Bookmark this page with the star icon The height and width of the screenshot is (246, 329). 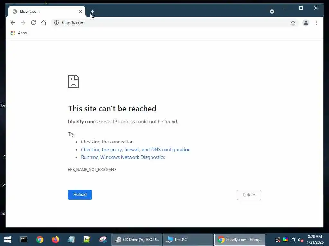coord(293,23)
